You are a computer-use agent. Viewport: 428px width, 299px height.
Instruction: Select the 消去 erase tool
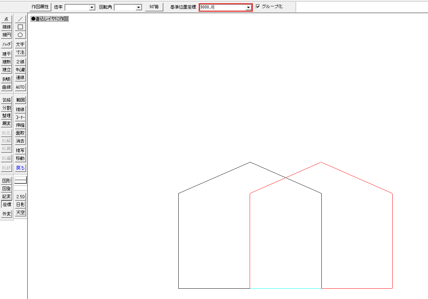(20, 141)
